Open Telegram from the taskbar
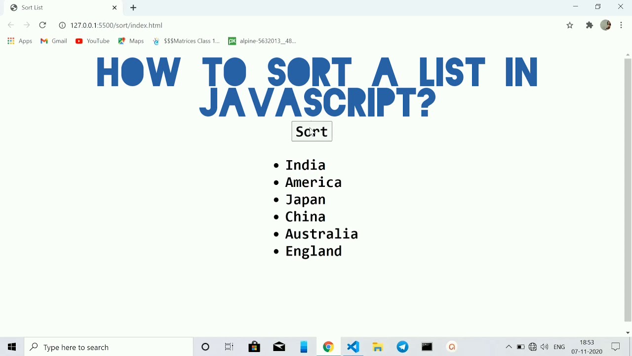This screenshot has height=356, width=632. click(402, 347)
